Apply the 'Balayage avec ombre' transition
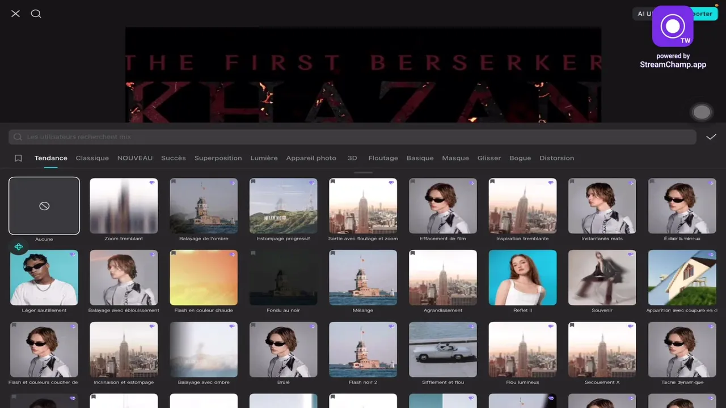 click(204, 350)
